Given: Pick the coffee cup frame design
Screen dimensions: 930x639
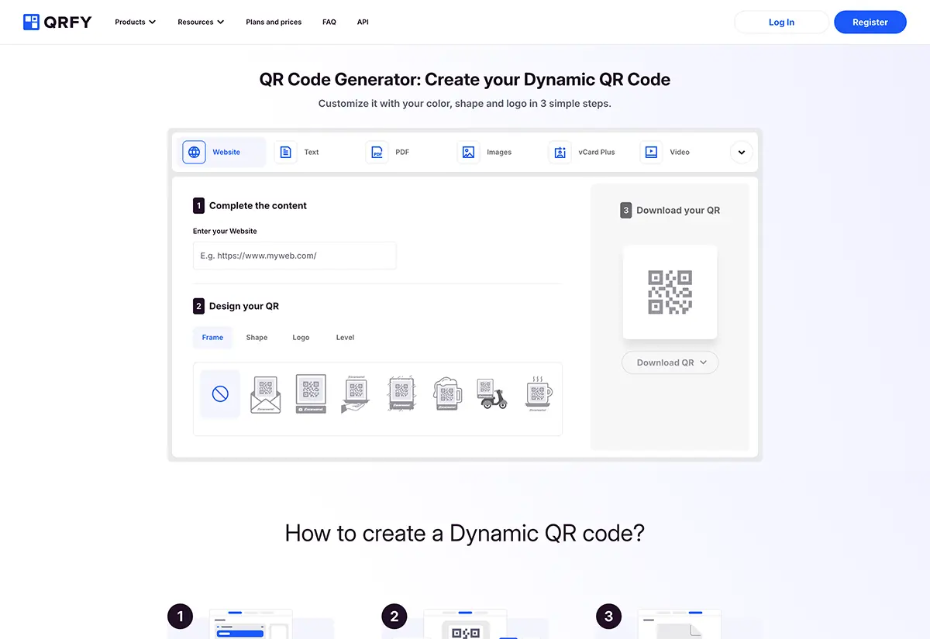Looking at the screenshot, I should (x=538, y=394).
